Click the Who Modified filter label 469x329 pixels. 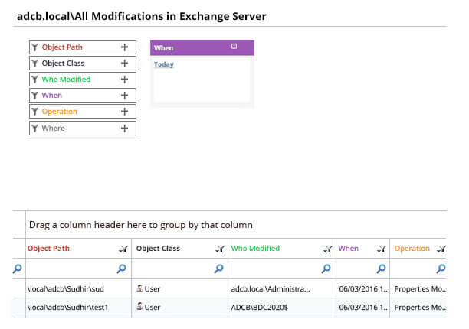[66, 80]
